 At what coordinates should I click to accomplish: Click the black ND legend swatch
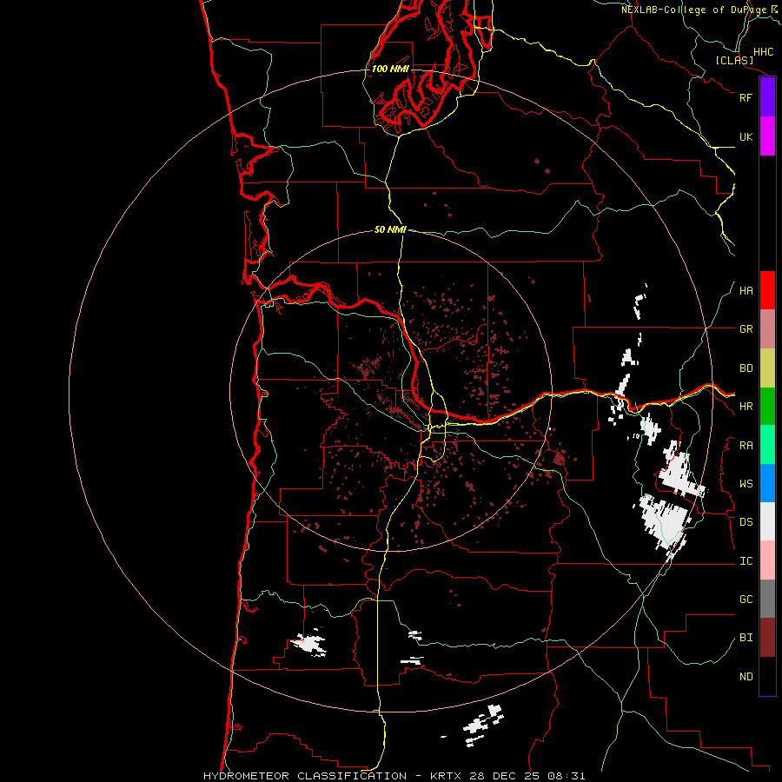[x=767, y=676]
